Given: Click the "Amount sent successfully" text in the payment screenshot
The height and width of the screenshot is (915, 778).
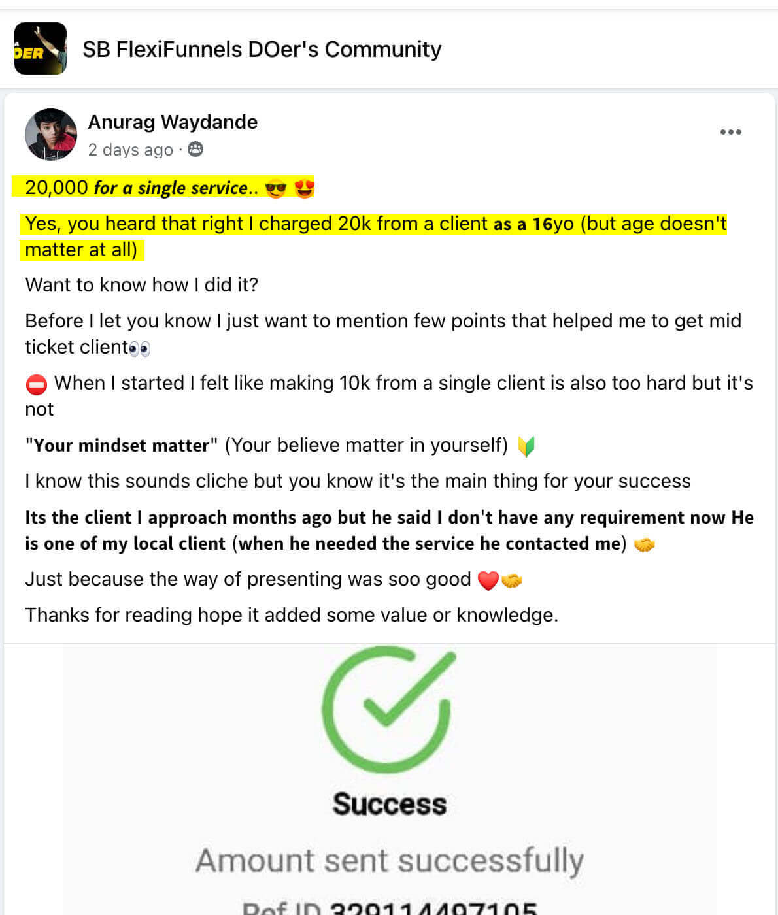Looking at the screenshot, I should [x=389, y=860].
